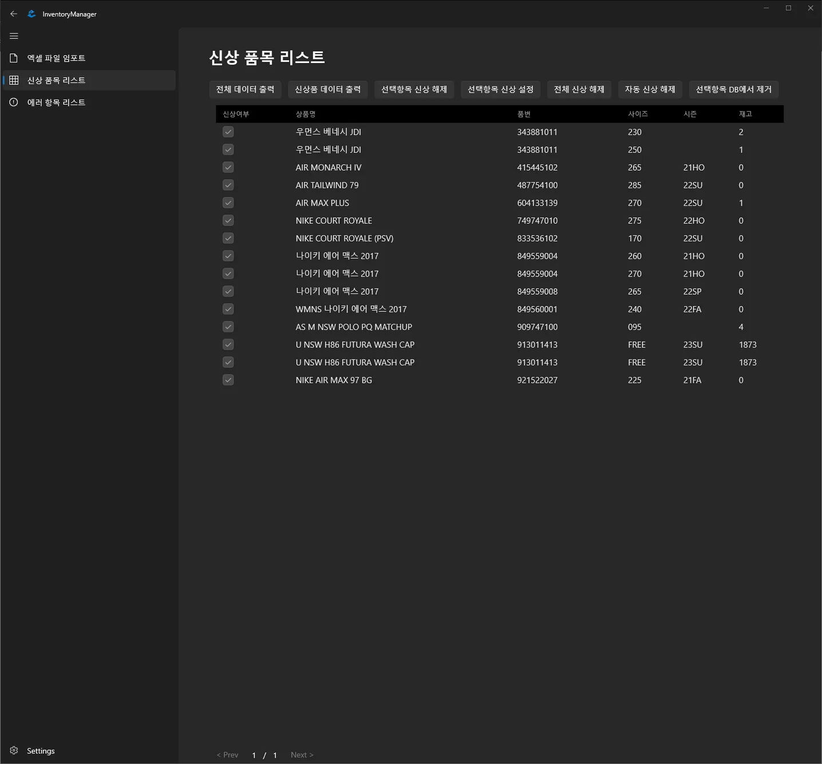The width and height of the screenshot is (822, 764).
Task: Click 자동 신상 해제 button
Action: (650, 89)
